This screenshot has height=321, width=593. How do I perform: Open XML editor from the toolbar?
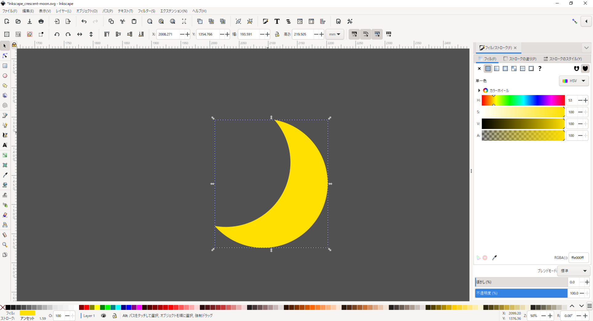click(x=300, y=22)
